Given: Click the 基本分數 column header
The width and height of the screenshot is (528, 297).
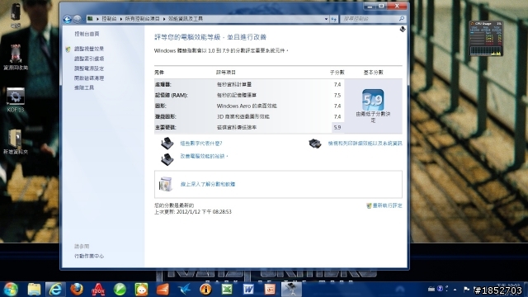Looking at the screenshot, I should [x=373, y=73].
